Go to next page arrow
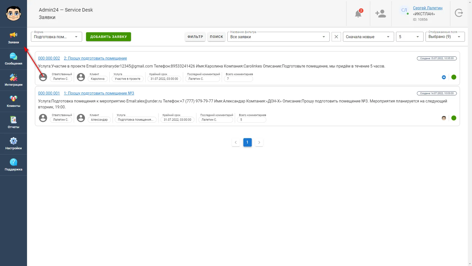Image resolution: width=472 pixels, height=266 pixels. (x=259, y=142)
